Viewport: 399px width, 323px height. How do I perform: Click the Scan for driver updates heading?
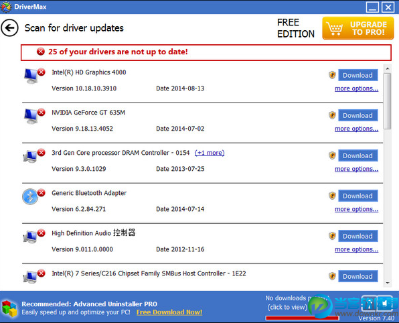pos(74,28)
